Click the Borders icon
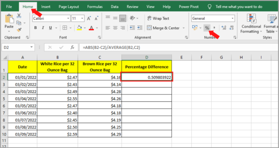The height and width of the screenshot is (148, 279). pos(65,28)
